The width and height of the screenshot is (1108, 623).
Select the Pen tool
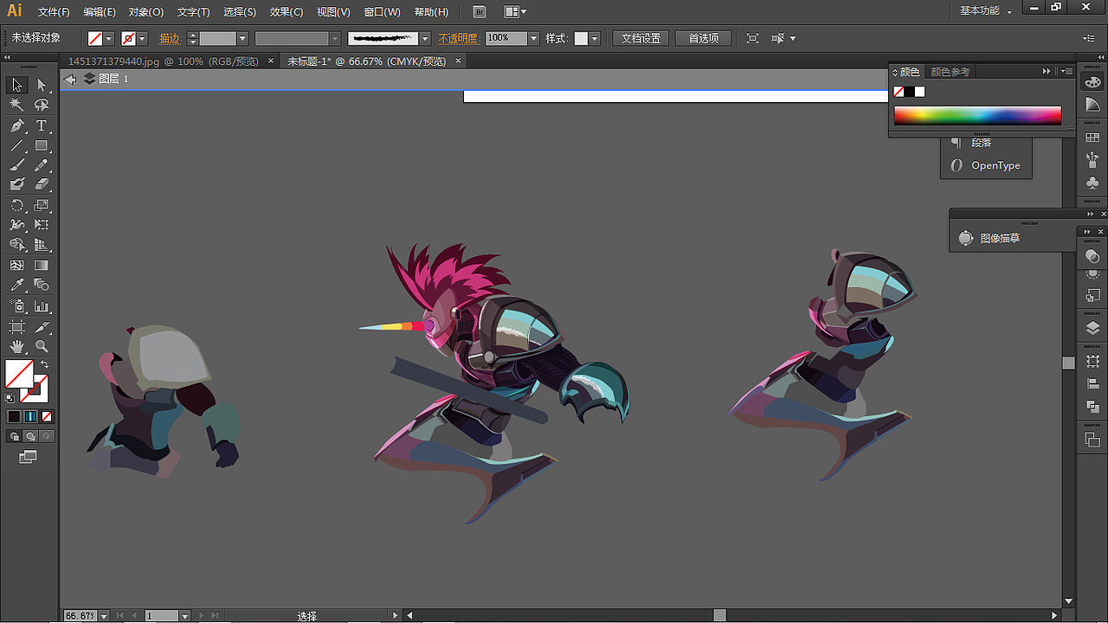16,125
